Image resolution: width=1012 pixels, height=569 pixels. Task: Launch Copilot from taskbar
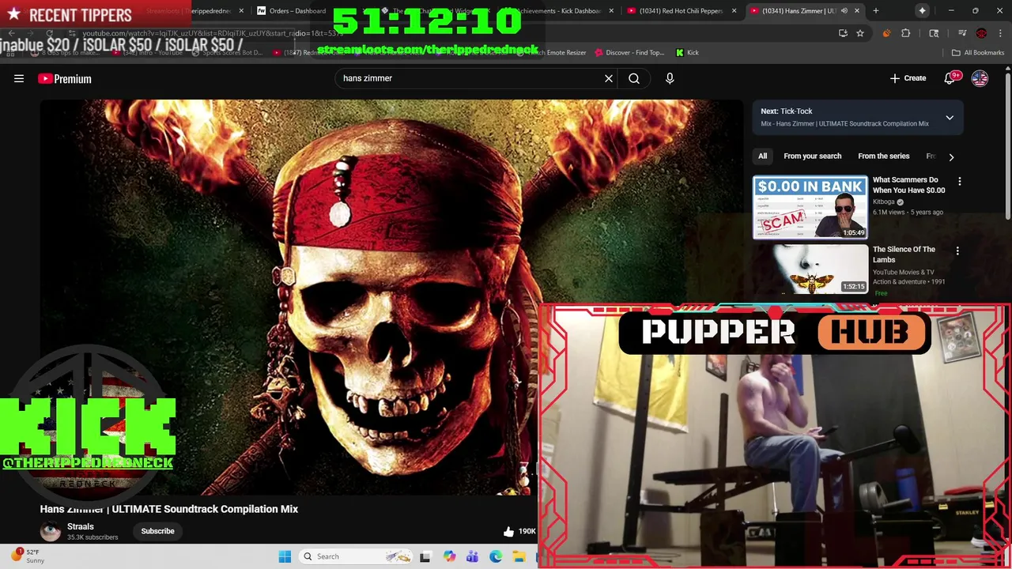tap(449, 556)
